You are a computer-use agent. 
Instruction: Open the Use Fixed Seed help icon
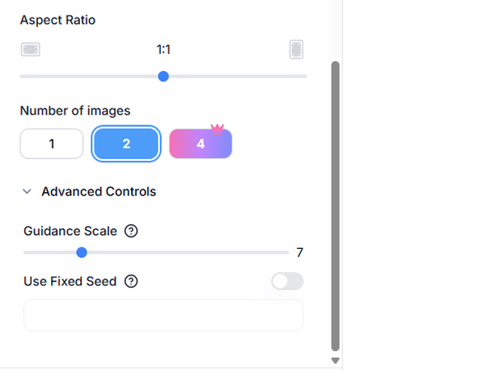131,281
